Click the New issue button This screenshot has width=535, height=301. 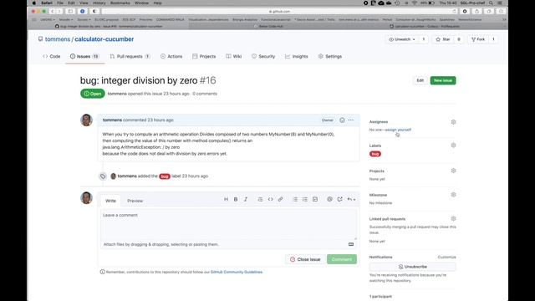click(x=443, y=80)
